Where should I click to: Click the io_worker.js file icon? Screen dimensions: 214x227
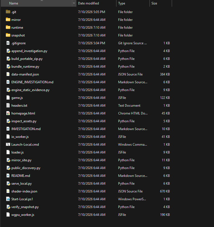pyautogui.click(x=8, y=137)
